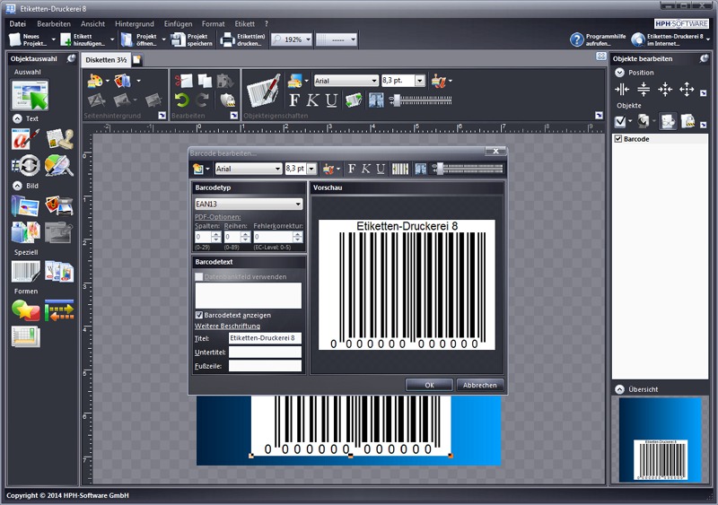Increase the Spalten stepper value
Screen dimensions: 718x505
[x=216, y=234]
